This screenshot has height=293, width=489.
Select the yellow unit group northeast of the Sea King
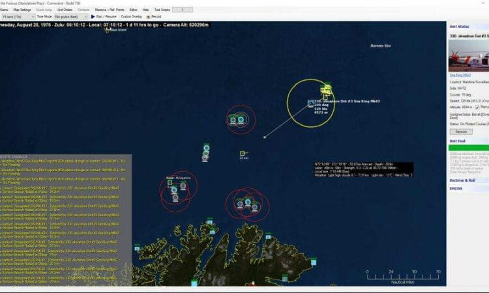[326, 90]
